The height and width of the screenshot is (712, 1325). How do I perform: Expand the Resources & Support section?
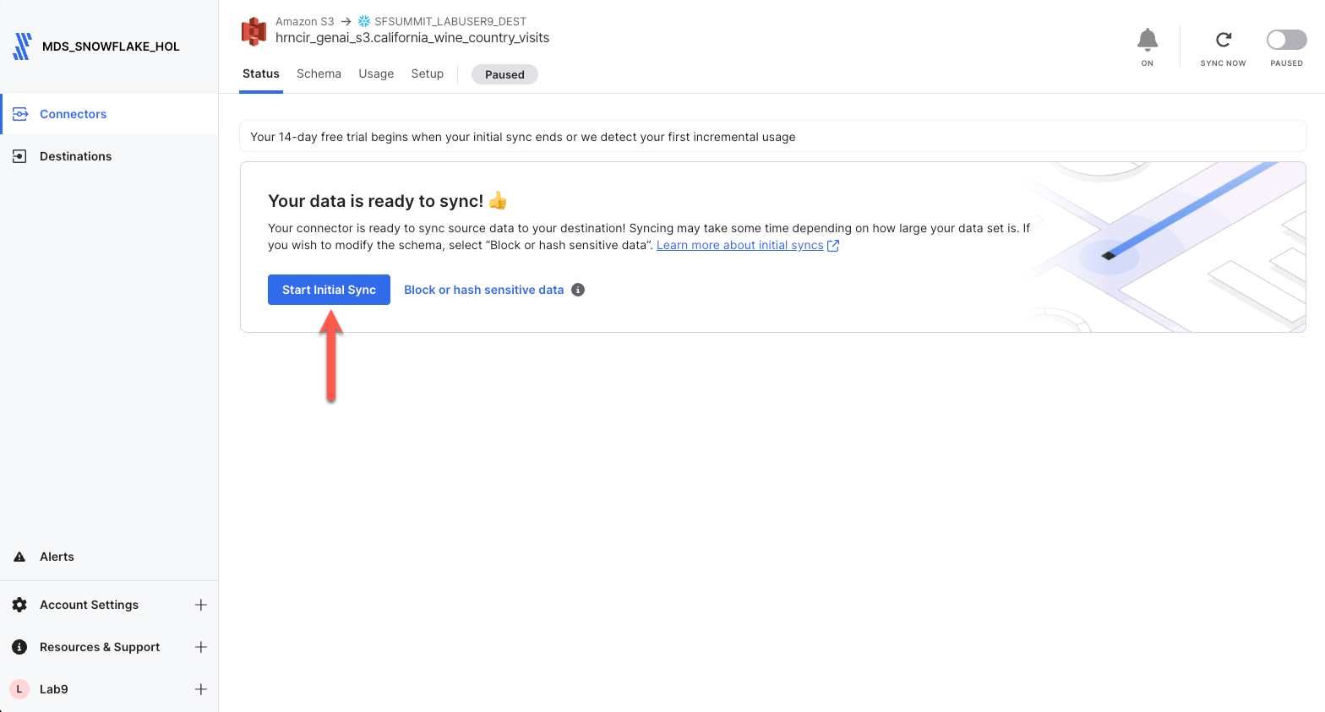[x=201, y=647]
